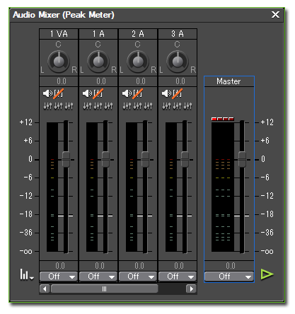The width and height of the screenshot is (295, 314).
Task: Enable first gang icon on 3 A track
Action: tap(166, 106)
